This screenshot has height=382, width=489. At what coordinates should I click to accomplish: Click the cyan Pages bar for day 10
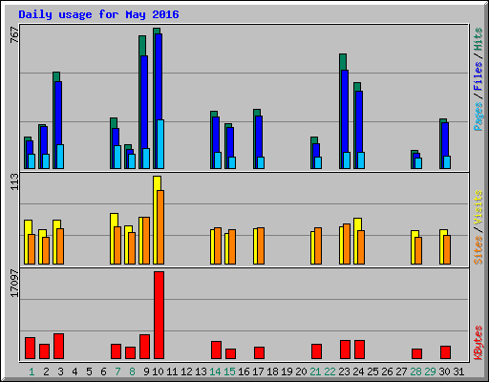(160, 144)
